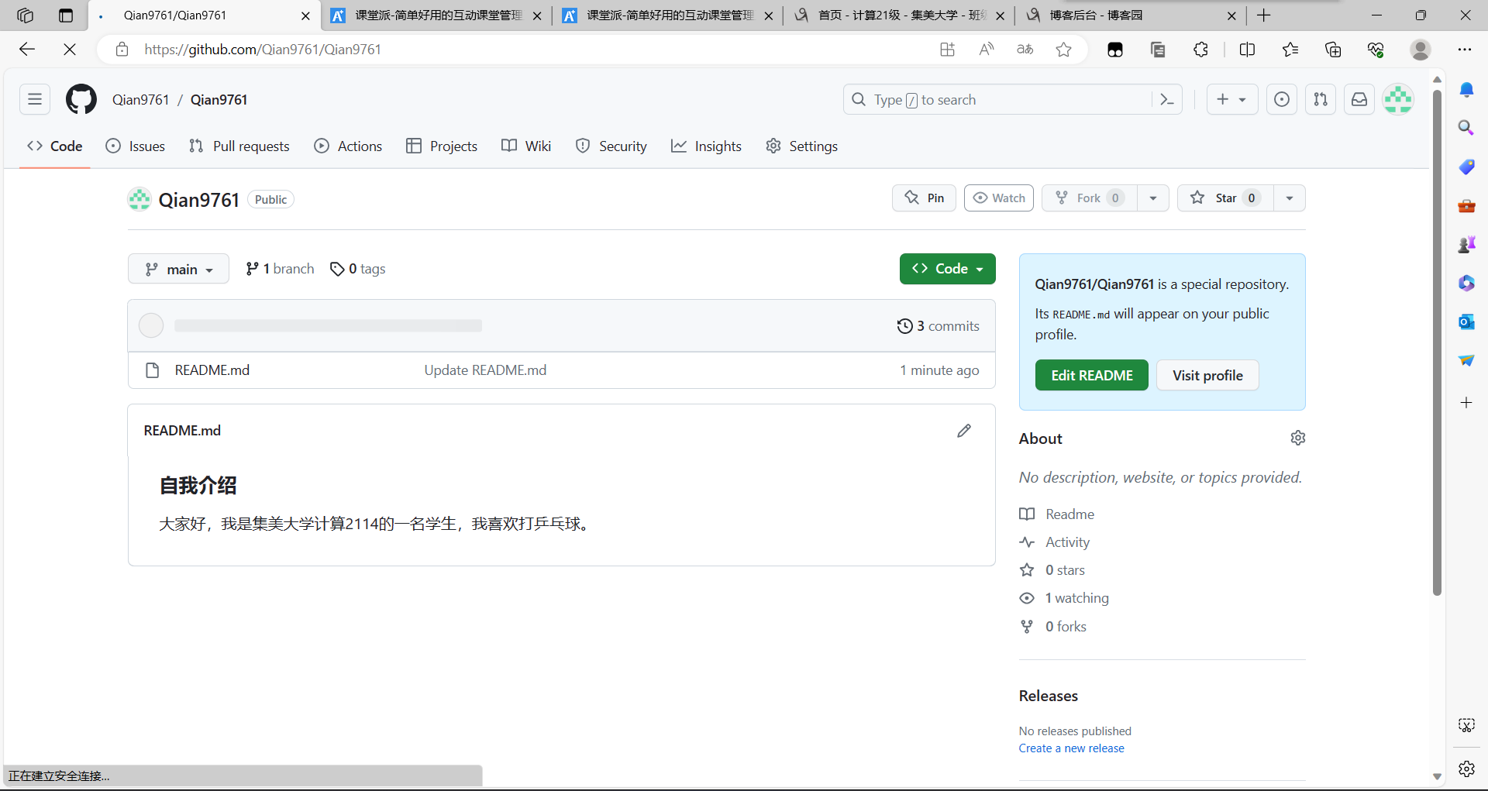Open the 0 tags link
Viewport: 1488px width, 791px height.
[357, 269]
